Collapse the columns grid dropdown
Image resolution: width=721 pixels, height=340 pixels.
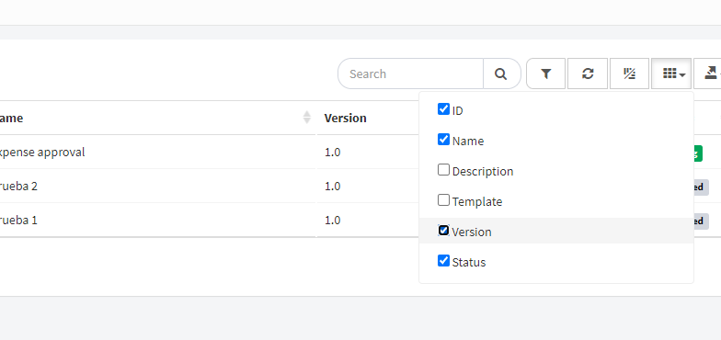pos(671,74)
